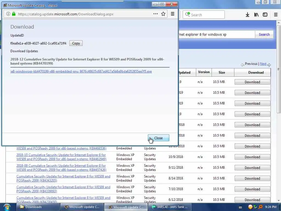Screen dimensions: 281x211
Task: Click the scrollbar down arrow on main page
Action: tap(278, 201)
